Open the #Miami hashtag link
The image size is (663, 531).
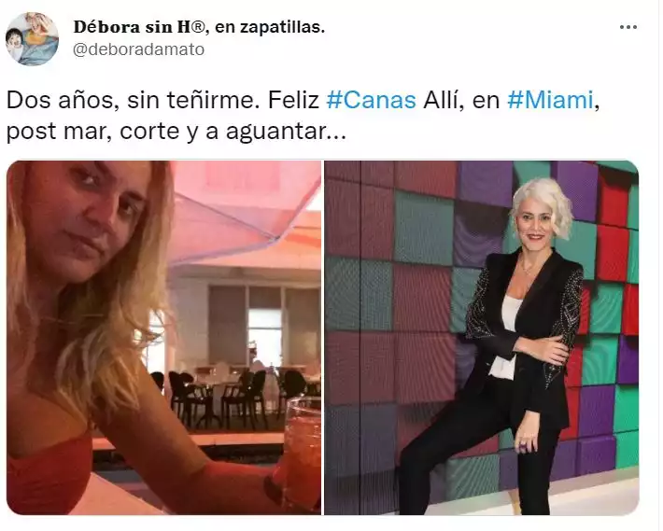point(550,101)
